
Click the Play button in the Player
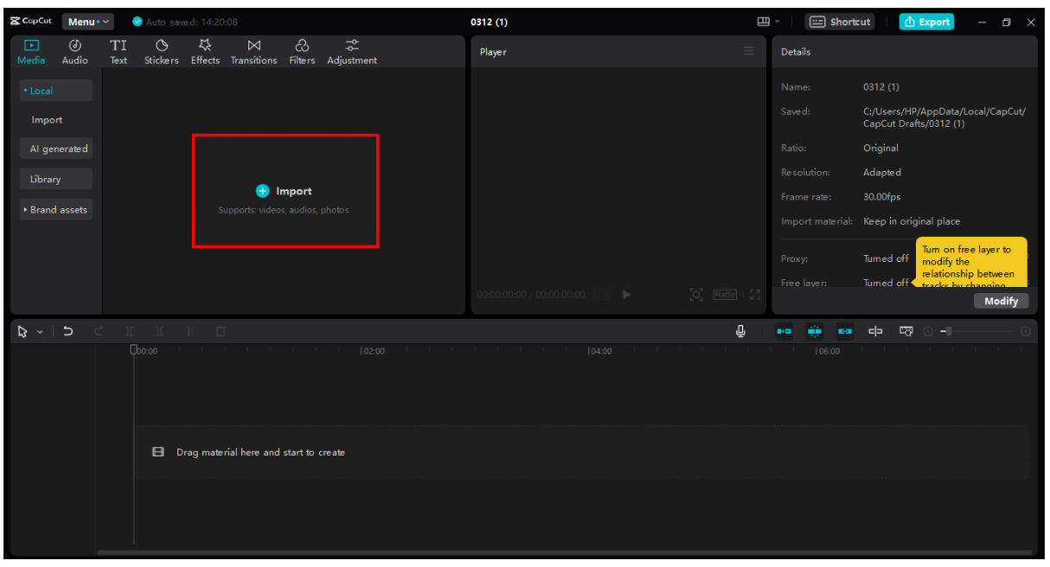click(626, 295)
